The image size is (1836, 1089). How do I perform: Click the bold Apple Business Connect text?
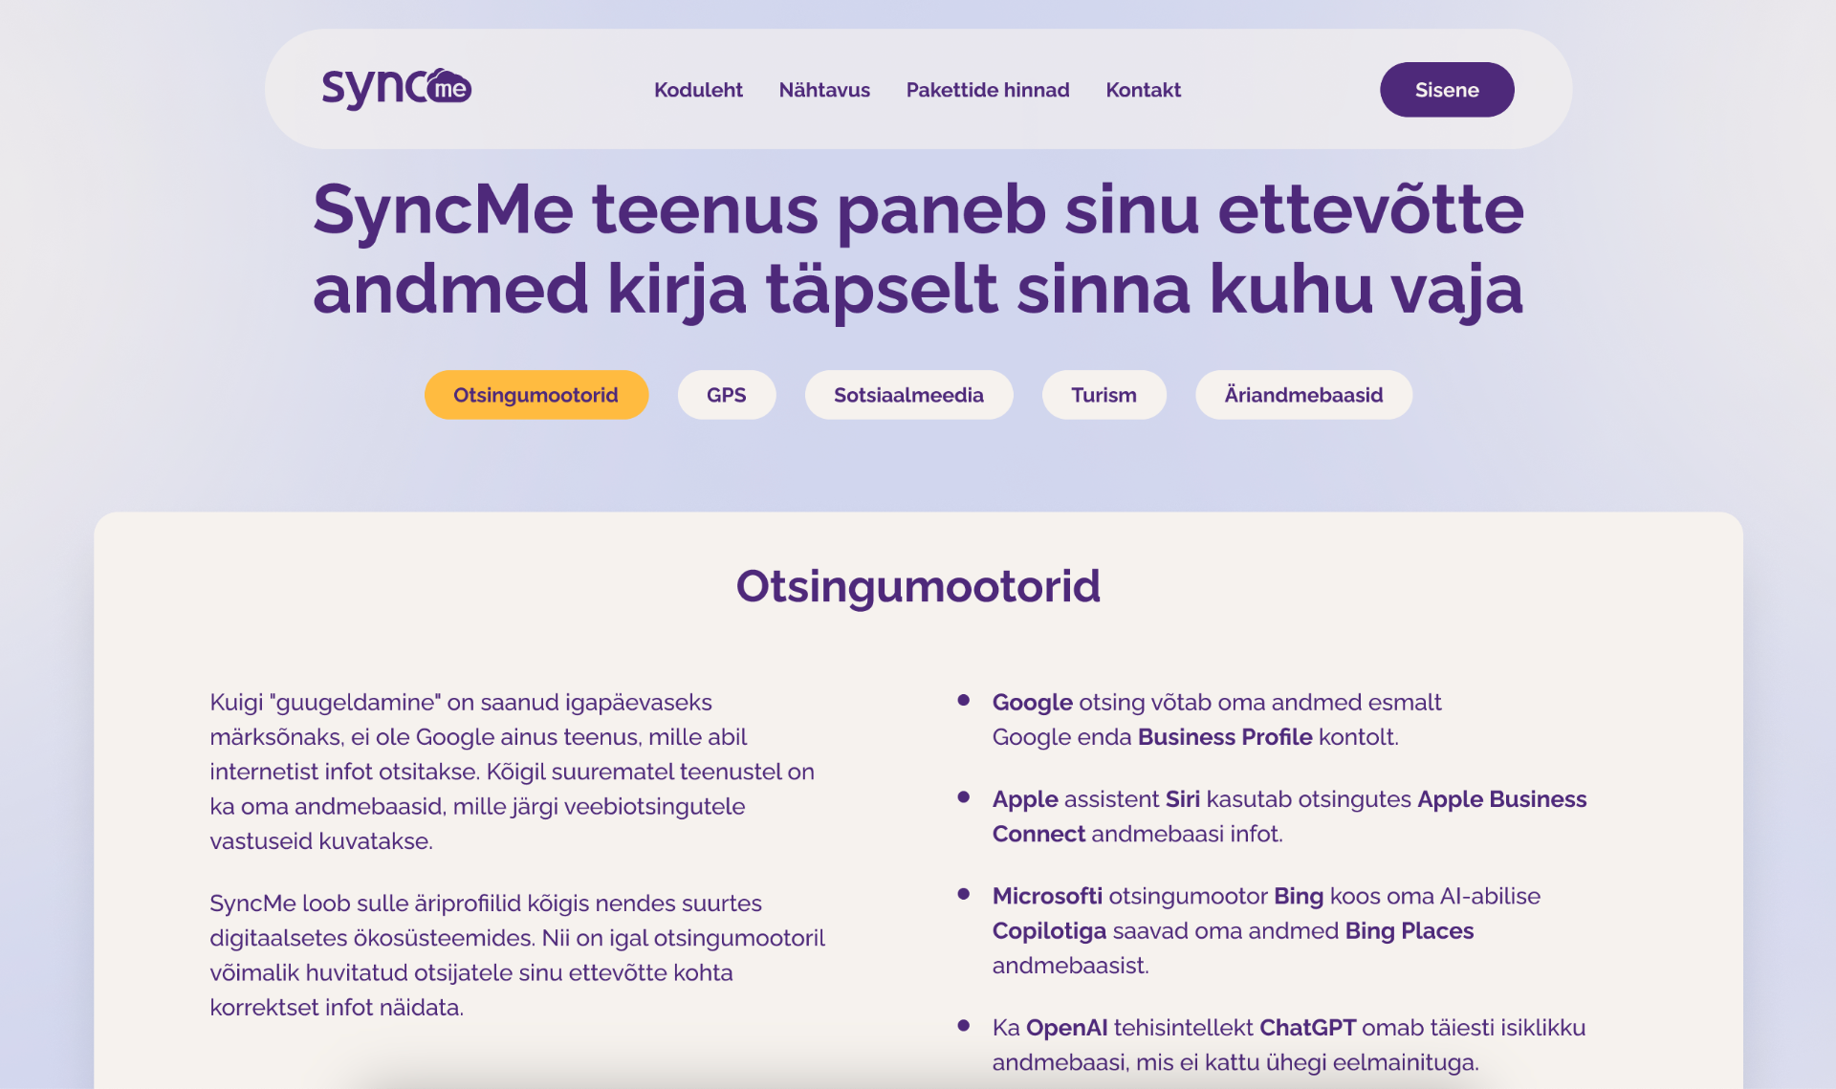(1289, 817)
